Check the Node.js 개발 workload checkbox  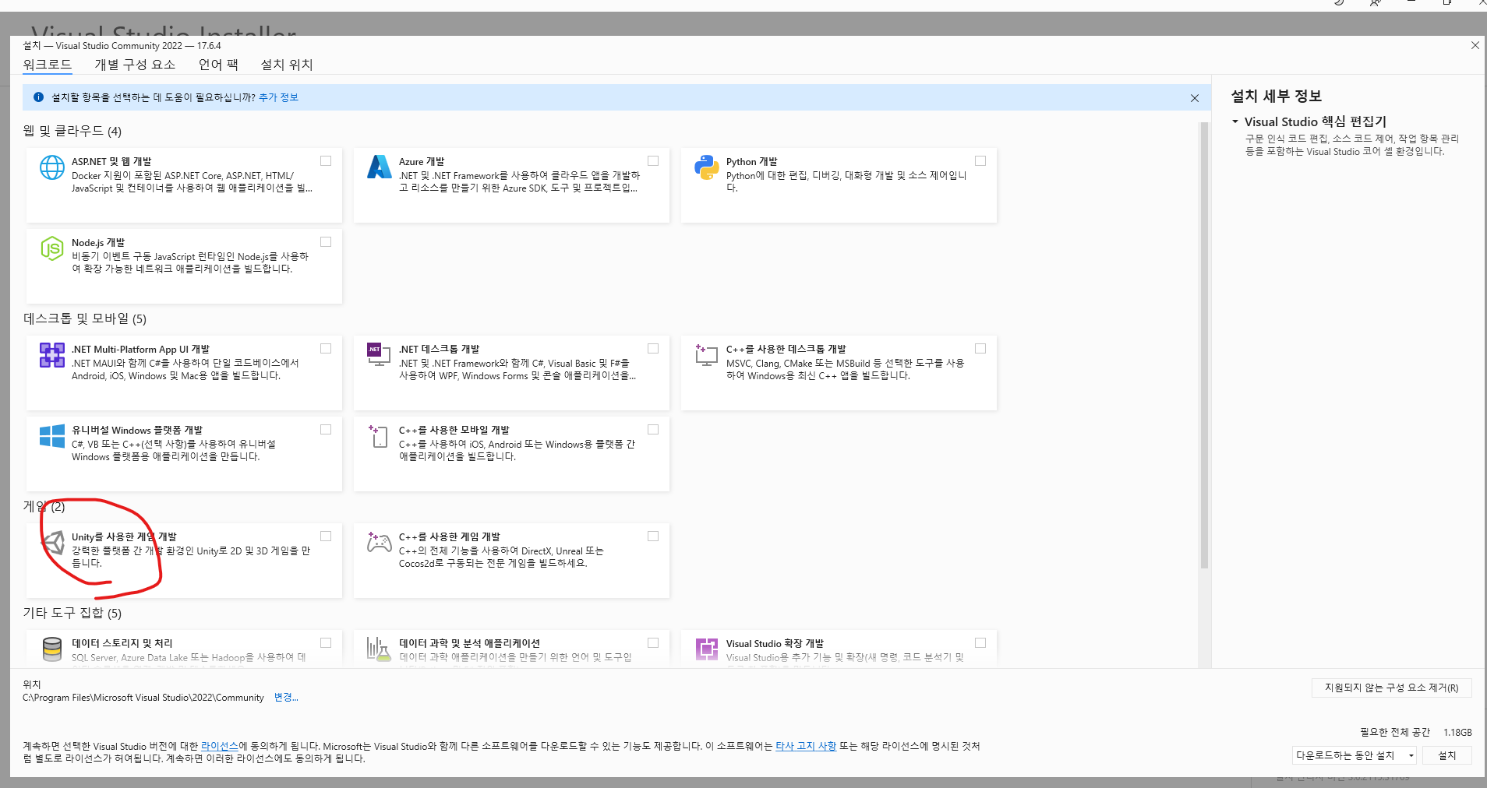(326, 242)
